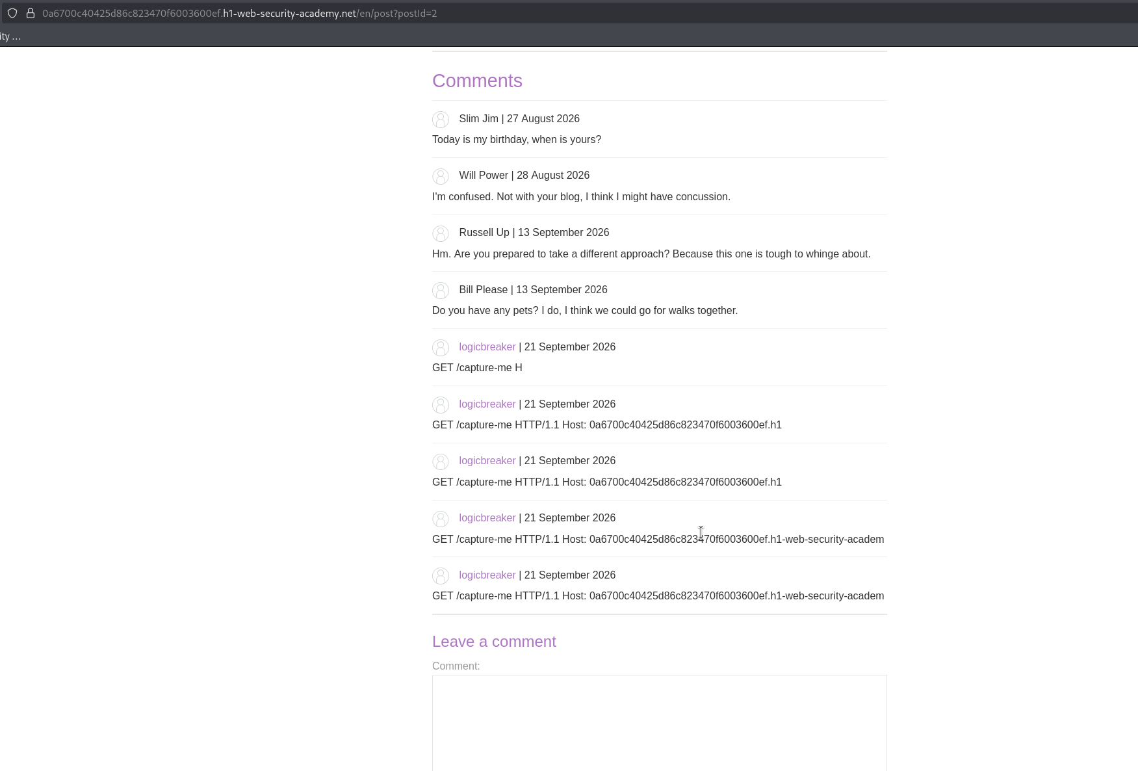Viewport: 1138px width, 771px height.
Task: Open site info via the padlock icon
Action: [31, 13]
